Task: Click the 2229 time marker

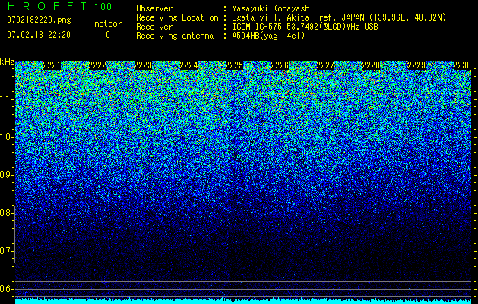Action: [416, 65]
